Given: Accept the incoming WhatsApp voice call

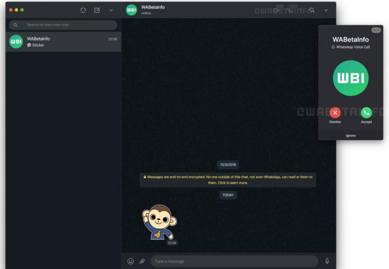Looking at the screenshot, I should (x=366, y=113).
